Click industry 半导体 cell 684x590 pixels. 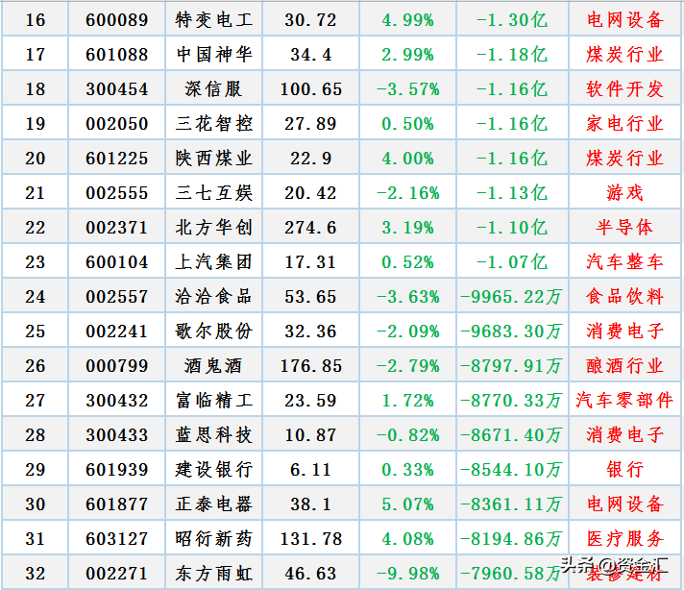click(624, 228)
